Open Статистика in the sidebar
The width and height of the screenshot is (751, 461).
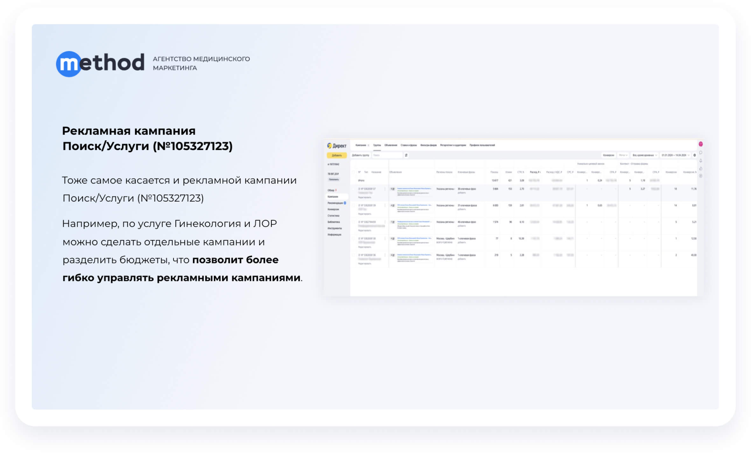[x=333, y=216]
